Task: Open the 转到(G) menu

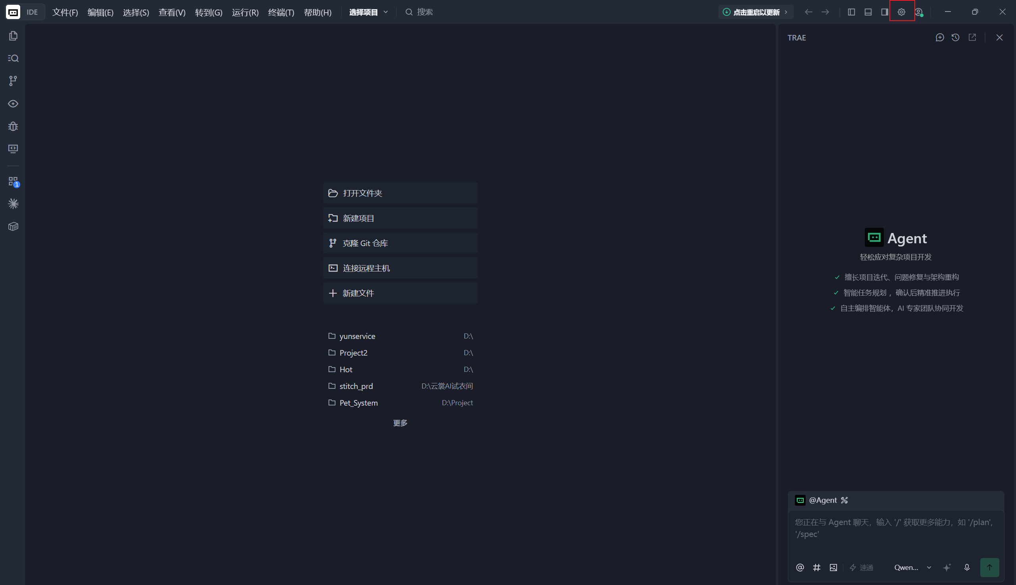Action: click(208, 12)
